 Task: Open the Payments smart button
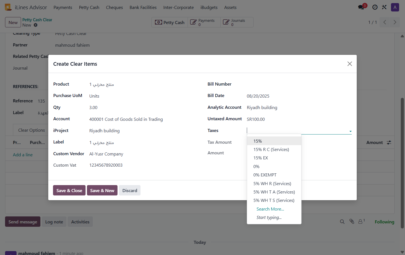[x=204, y=22]
